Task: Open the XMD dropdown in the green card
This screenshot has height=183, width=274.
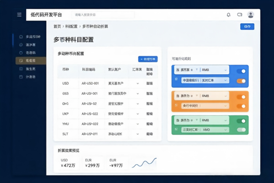Action: (205, 129)
